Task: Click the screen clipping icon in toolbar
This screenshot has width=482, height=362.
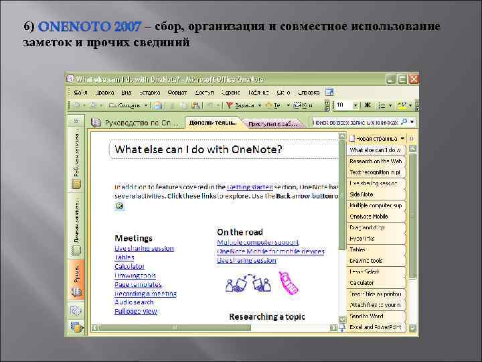Action: [297, 105]
